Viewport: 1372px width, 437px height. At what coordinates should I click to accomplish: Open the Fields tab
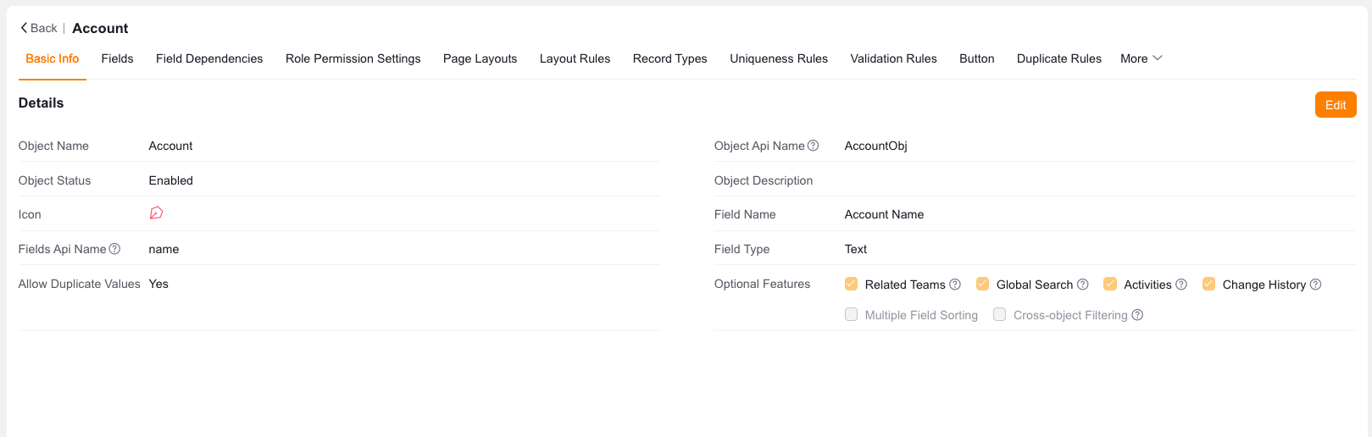[117, 58]
